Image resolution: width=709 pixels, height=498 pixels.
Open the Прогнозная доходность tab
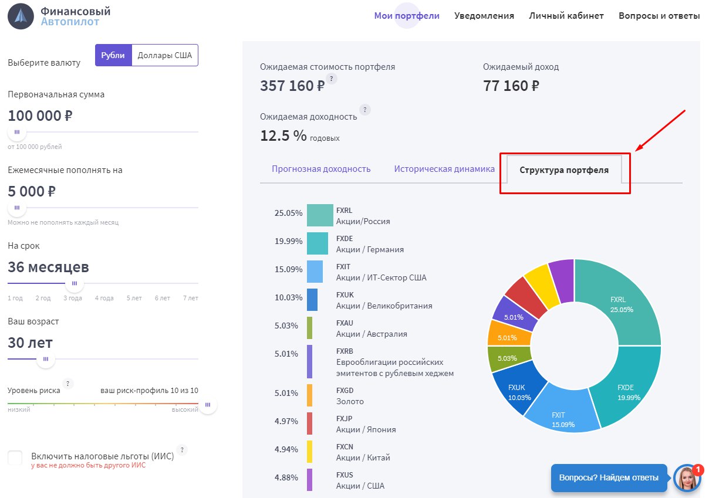[x=321, y=169]
